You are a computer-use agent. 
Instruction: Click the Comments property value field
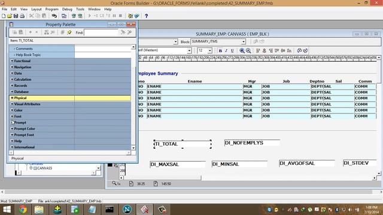[x=102, y=48]
